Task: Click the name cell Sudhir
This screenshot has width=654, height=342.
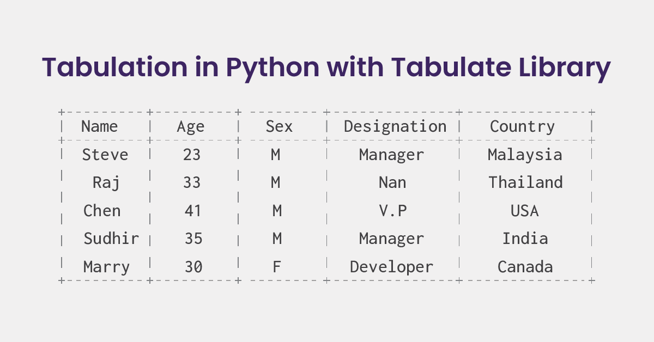Action: coord(111,239)
